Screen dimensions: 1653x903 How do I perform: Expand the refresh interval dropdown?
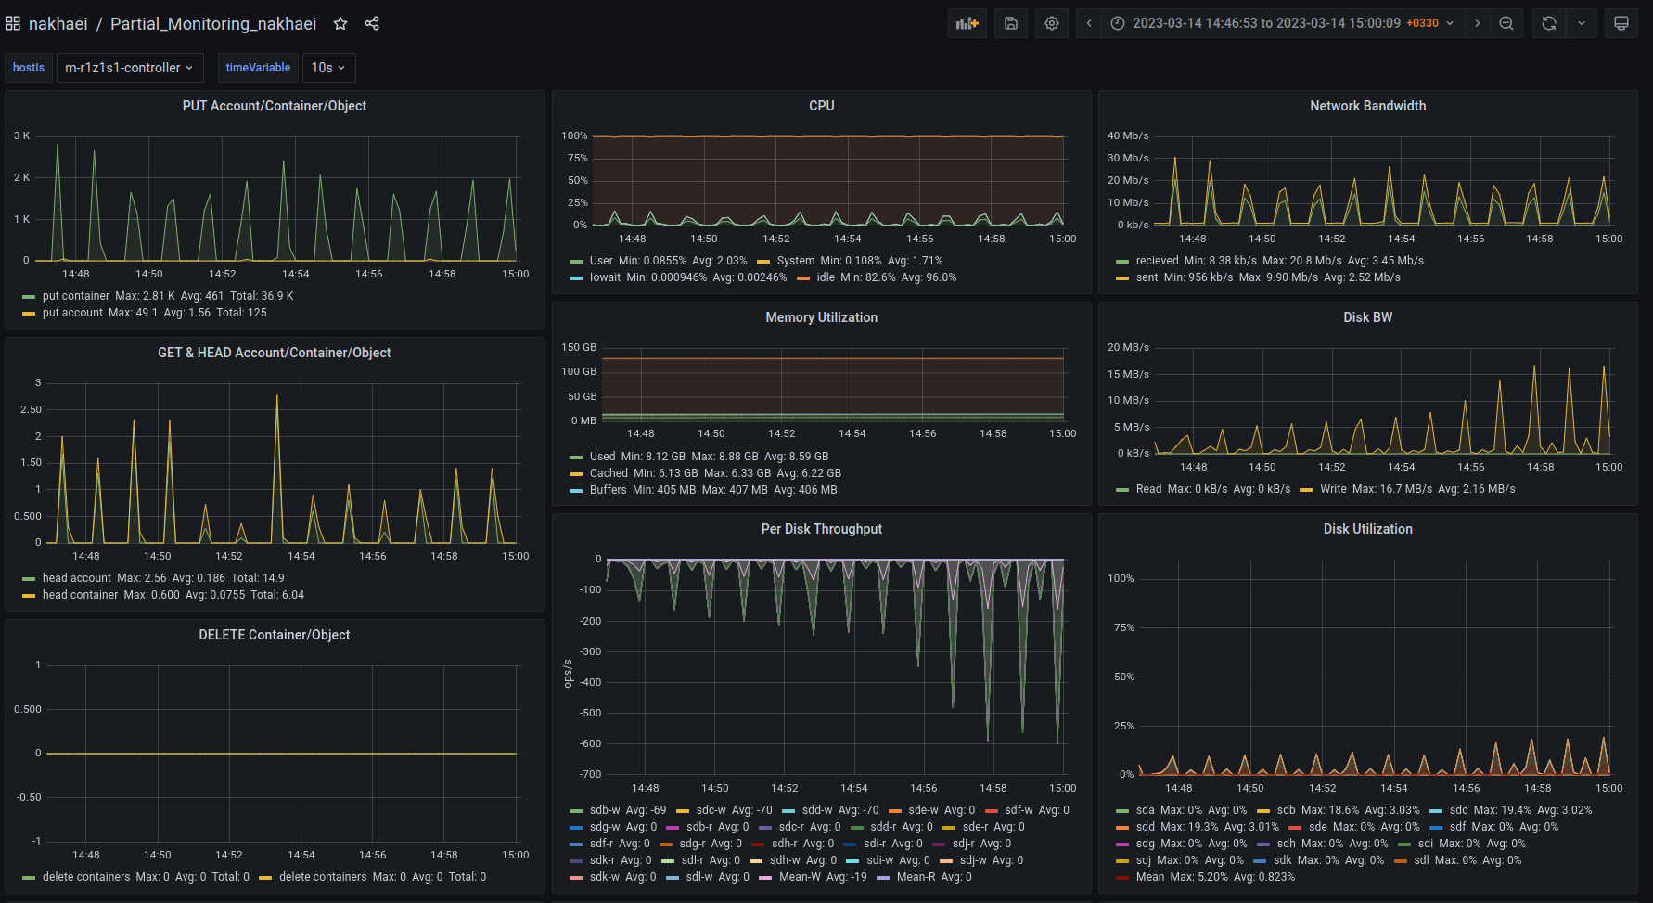tap(1582, 23)
